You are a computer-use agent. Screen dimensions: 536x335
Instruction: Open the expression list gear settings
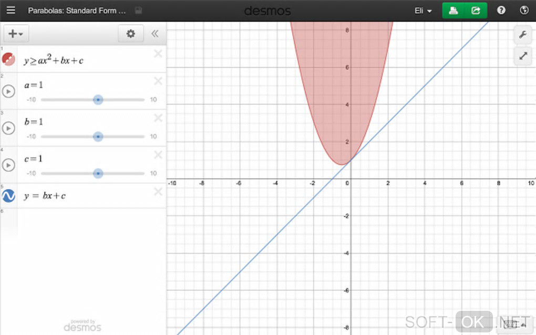click(x=130, y=34)
